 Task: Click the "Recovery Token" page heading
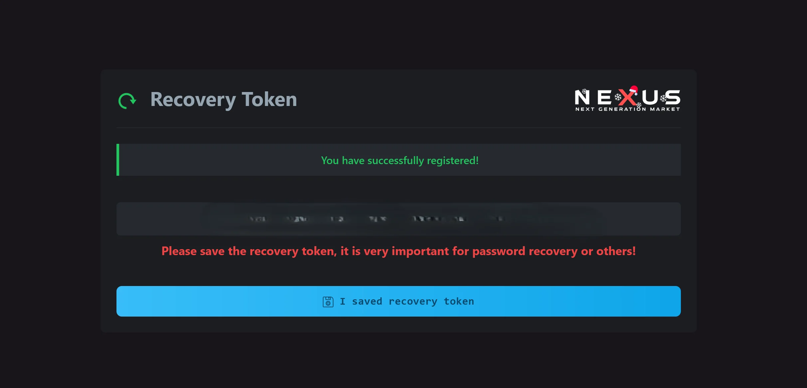[x=224, y=99]
